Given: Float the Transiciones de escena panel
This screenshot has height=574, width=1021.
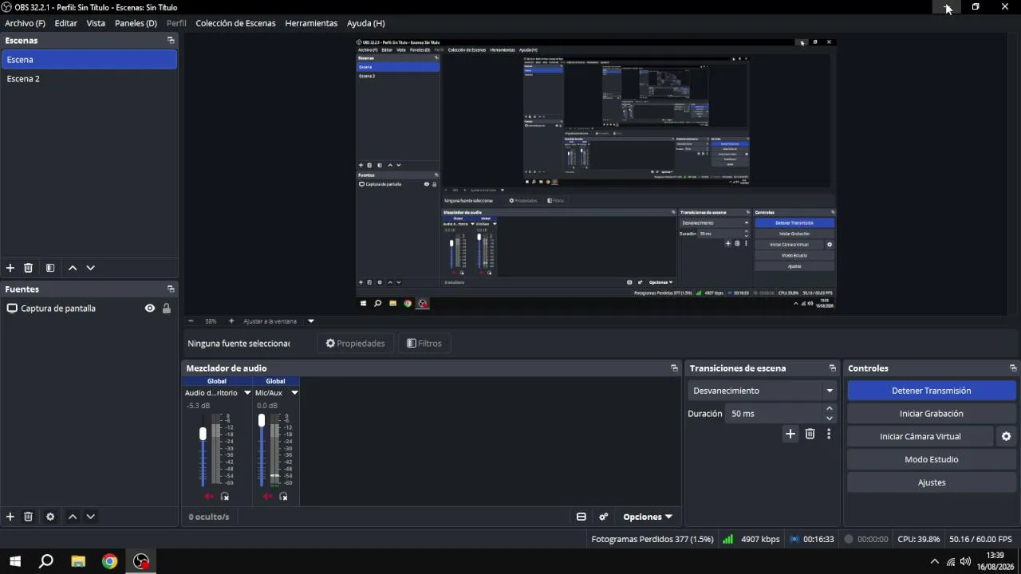Looking at the screenshot, I should point(833,368).
